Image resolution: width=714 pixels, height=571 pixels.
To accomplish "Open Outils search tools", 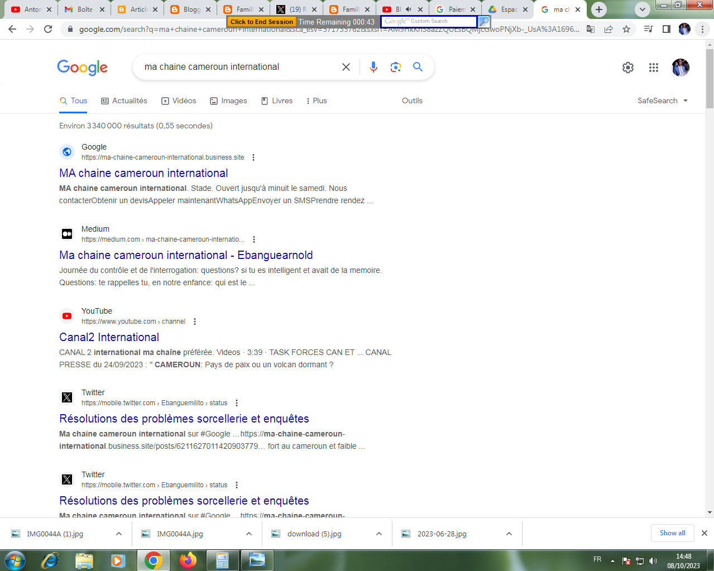I will tap(412, 100).
